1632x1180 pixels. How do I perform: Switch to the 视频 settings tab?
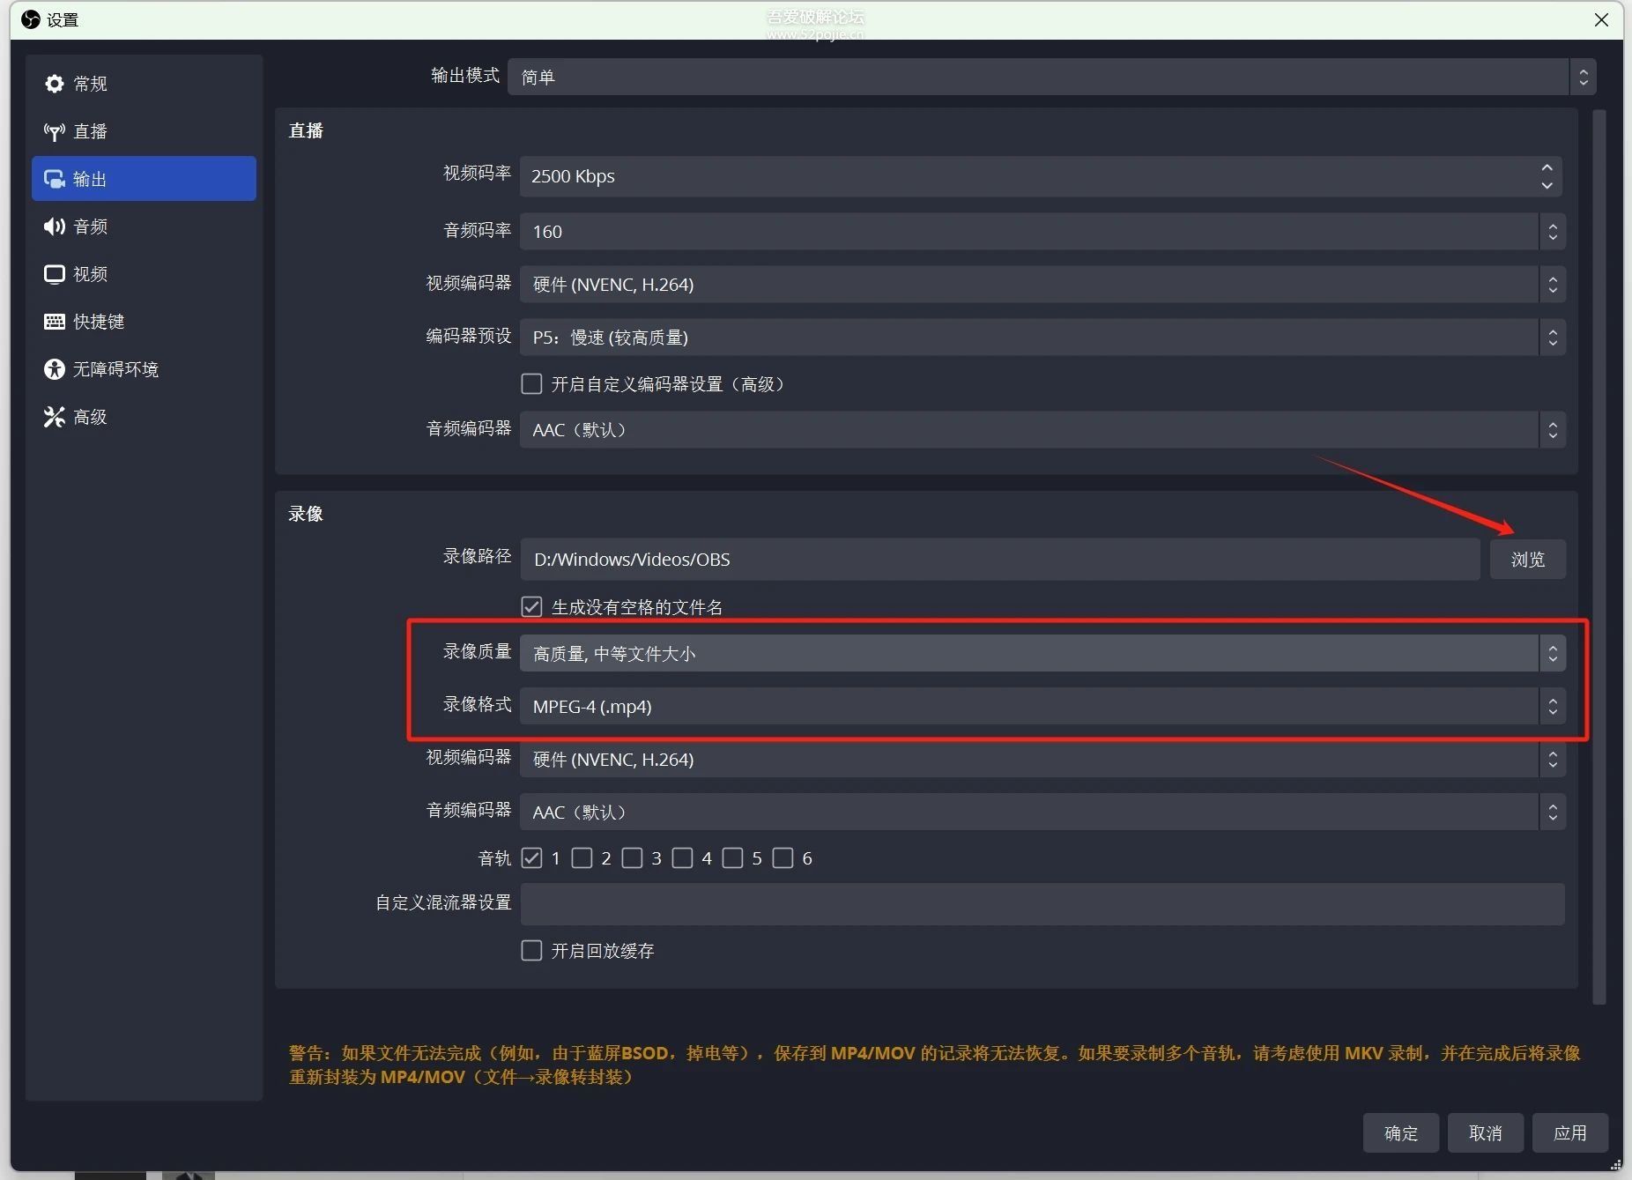coord(55,274)
